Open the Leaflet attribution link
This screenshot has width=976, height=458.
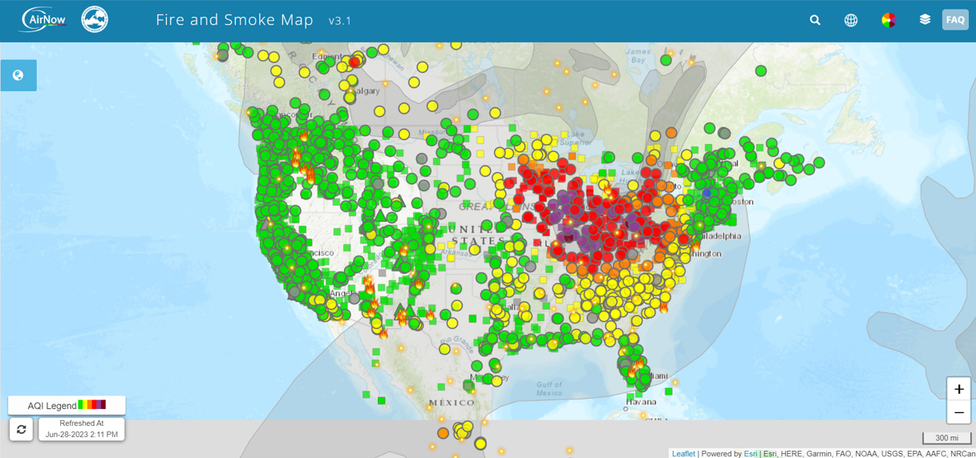(683, 453)
